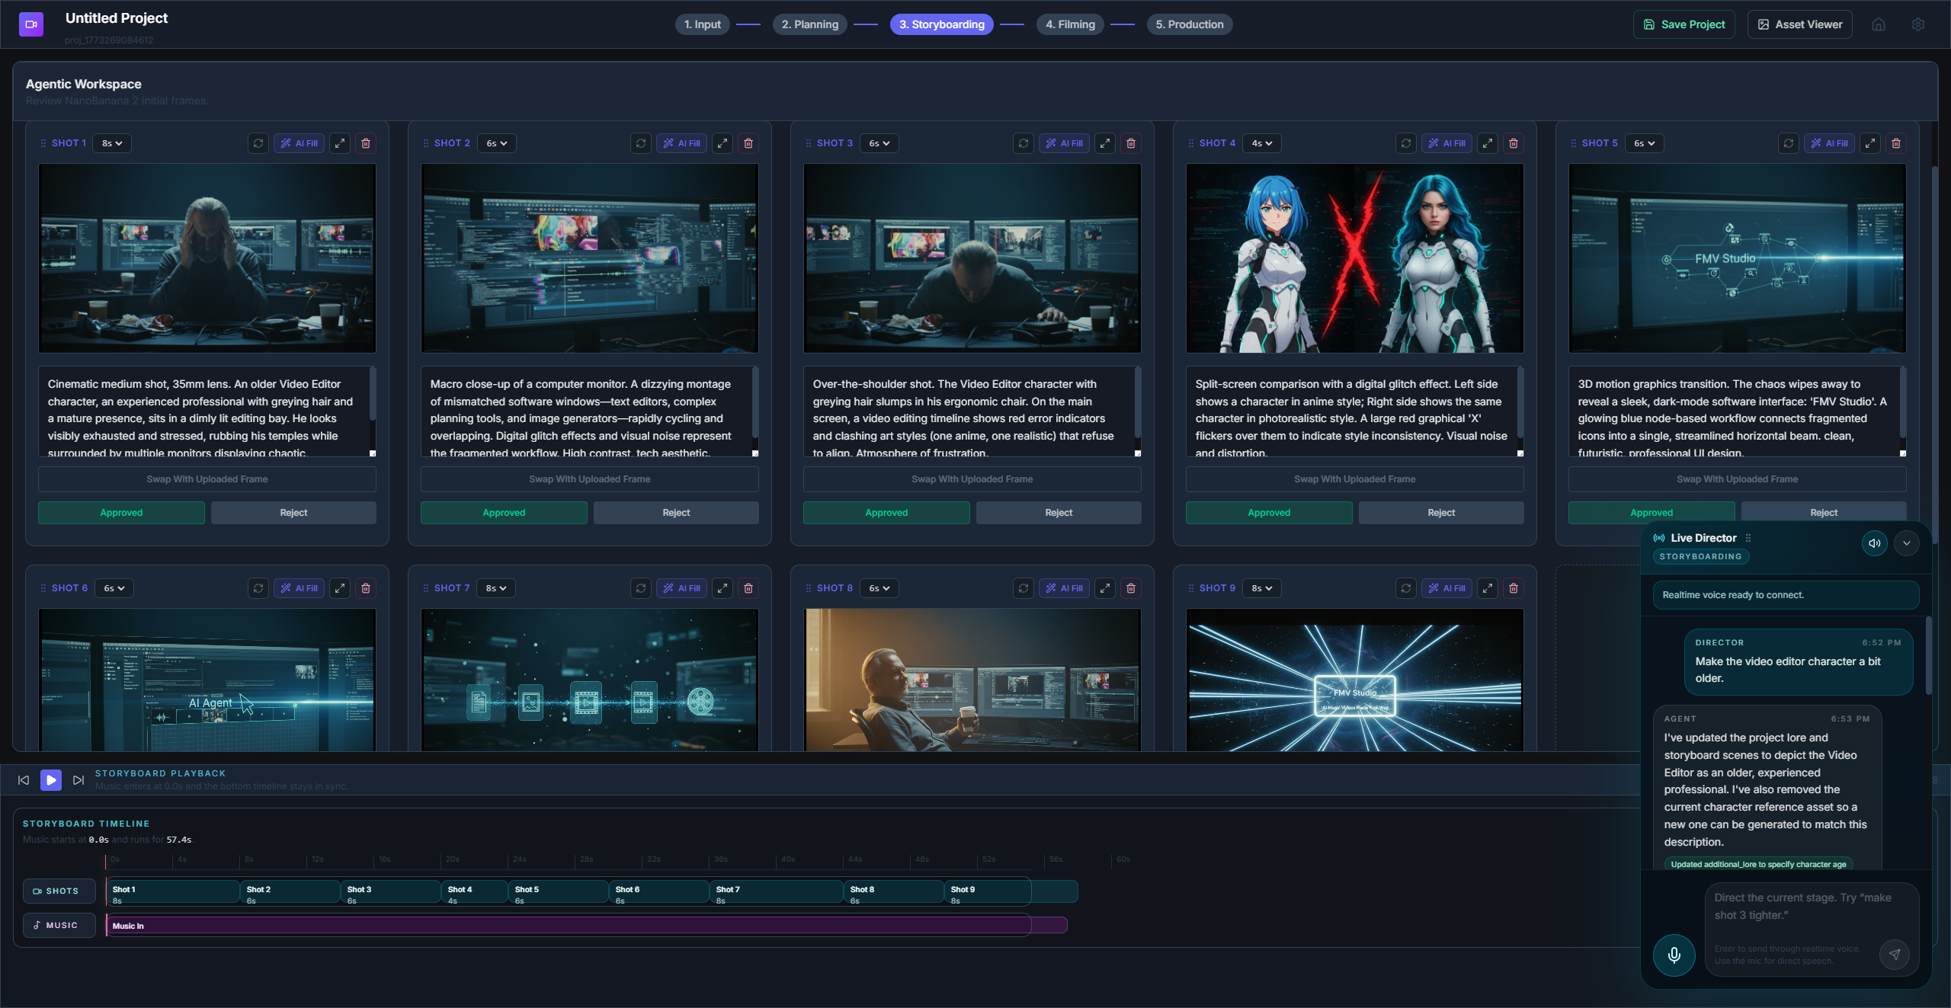Click AI Fill on Shot 4

pos(1446,143)
